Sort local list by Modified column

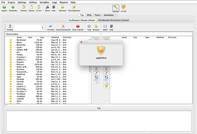(x=55, y=37)
